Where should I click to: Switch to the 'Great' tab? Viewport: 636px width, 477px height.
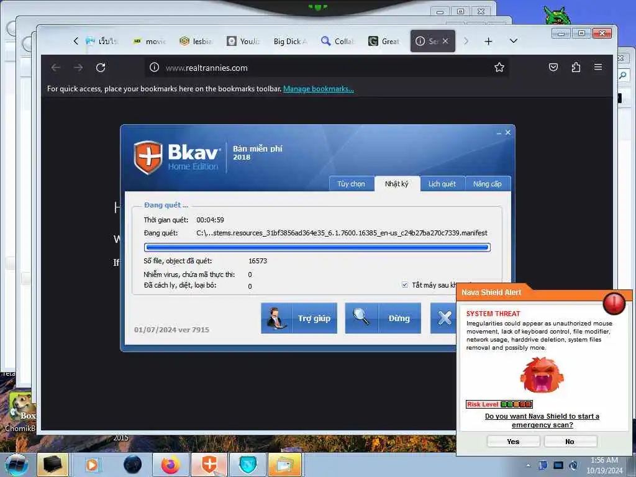tap(384, 42)
